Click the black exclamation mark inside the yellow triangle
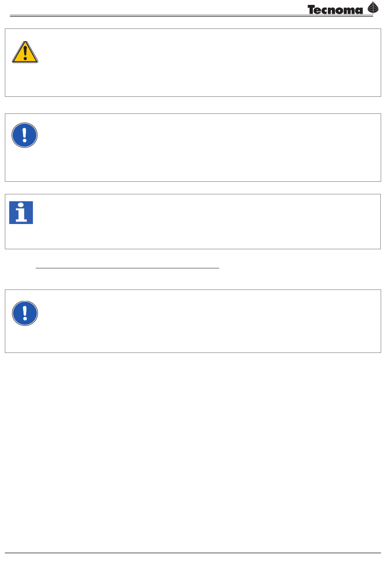Screen dimensions: 386x568 point(25,53)
